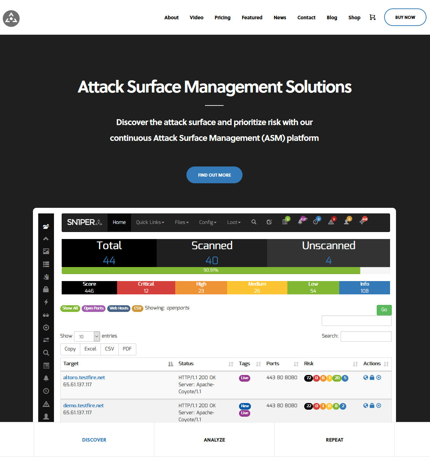Viewport: 430px width, 457px height.
Task: Click the globe action icon for demo.testfire.net
Action: [366, 405]
